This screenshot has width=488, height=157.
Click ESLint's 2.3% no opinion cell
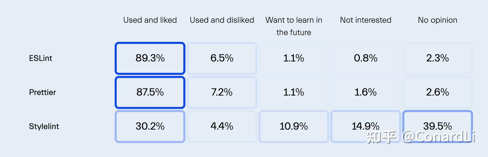coord(438,58)
